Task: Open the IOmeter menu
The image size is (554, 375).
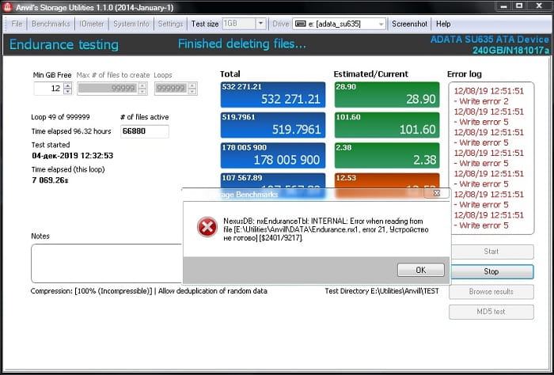Action: [x=92, y=24]
